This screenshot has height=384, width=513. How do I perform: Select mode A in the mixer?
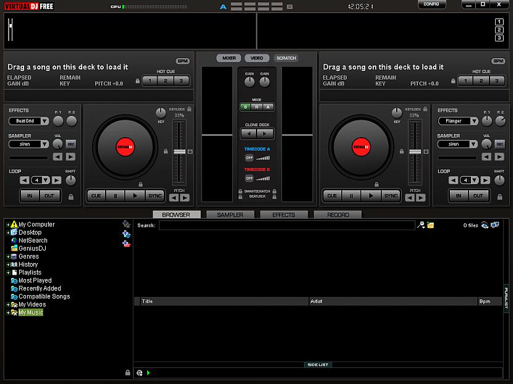(268, 107)
